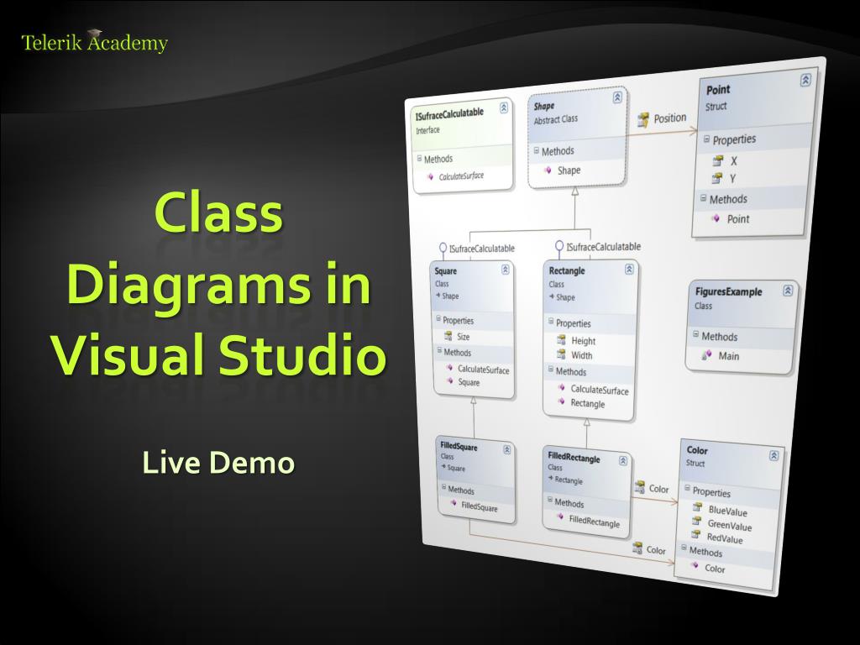Click the Main method icon in FiguresExample
The image size is (860, 645).
pos(707,355)
